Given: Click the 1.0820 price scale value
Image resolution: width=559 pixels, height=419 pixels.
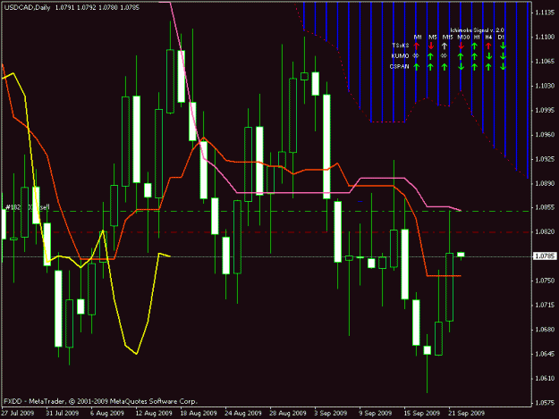Looking at the screenshot, I should (x=545, y=231).
